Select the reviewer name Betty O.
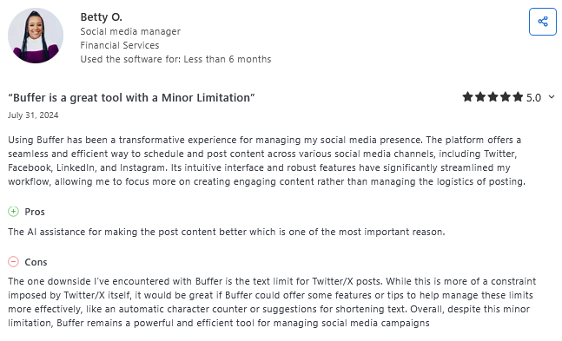This screenshot has width=562, height=341. coord(101,16)
